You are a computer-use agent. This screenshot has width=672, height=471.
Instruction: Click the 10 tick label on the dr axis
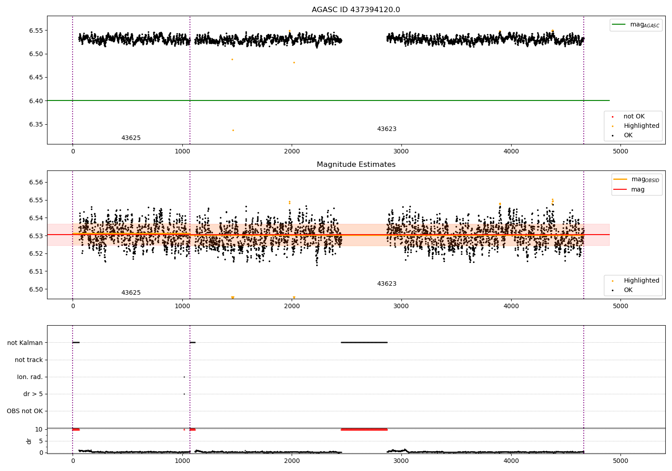click(x=39, y=429)
